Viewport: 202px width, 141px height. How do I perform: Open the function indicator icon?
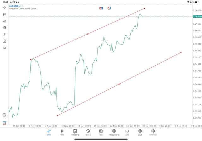pos(4,34)
